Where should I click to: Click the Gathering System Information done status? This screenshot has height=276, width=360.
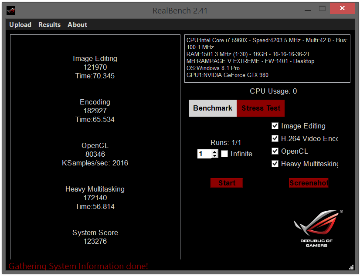click(x=78, y=266)
